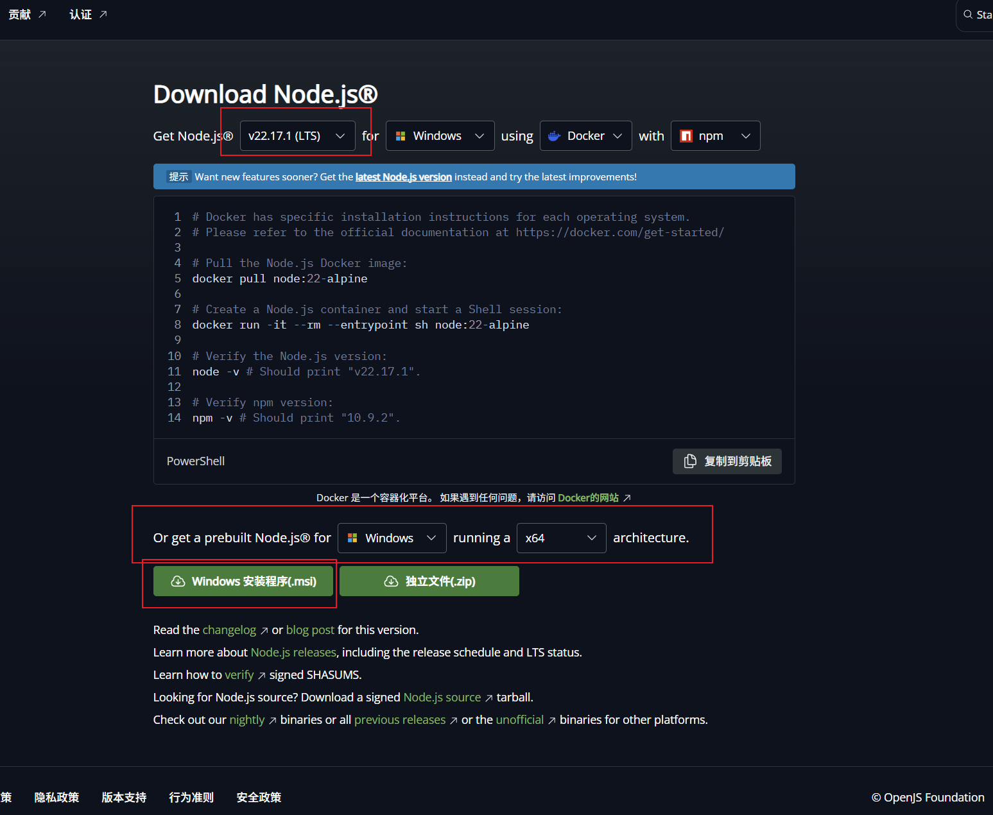
Task: Open the Windows platform dropdown after 'for'
Action: 440,136
